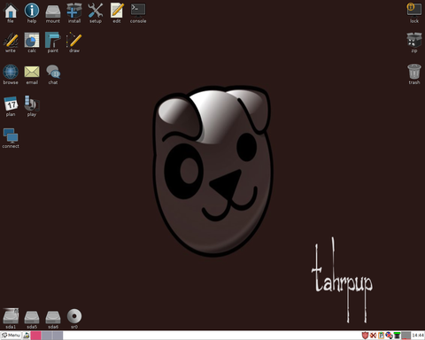Open the clipboard manager tray icon
Screen dimensions: 425x340
click(x=381, y=336)
